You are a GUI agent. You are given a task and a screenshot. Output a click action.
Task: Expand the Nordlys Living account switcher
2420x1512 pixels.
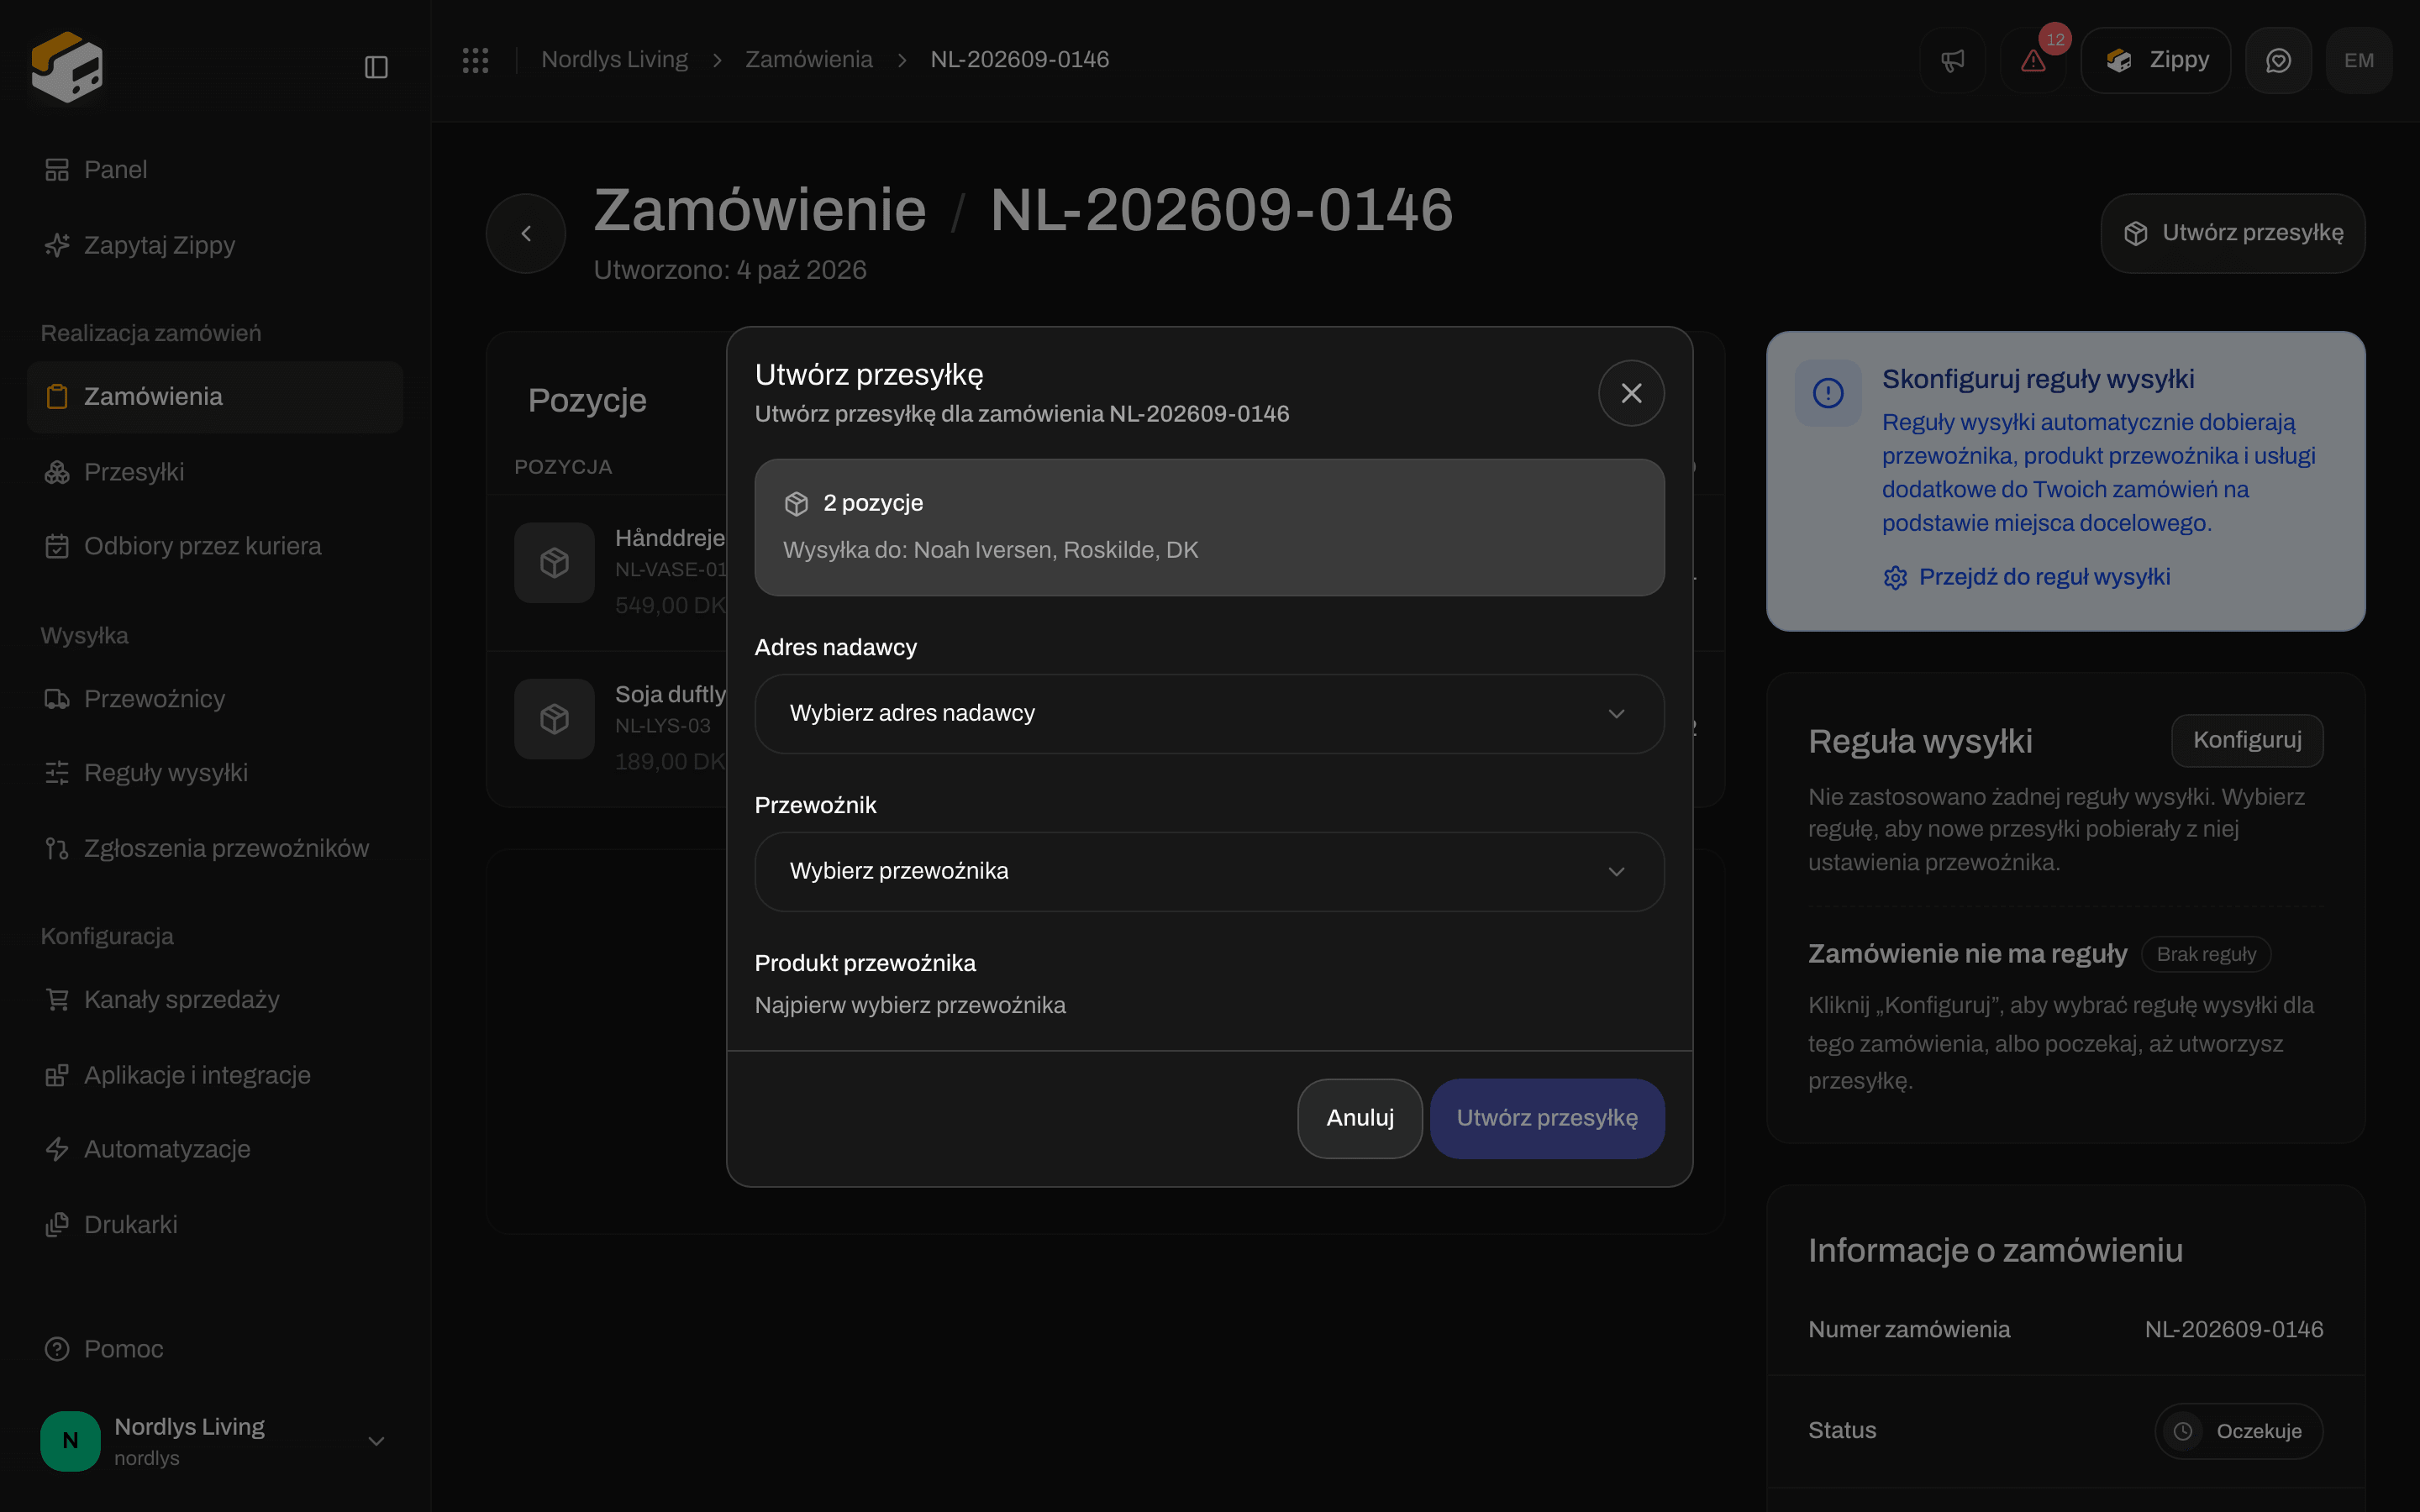tap(215, 1441)
